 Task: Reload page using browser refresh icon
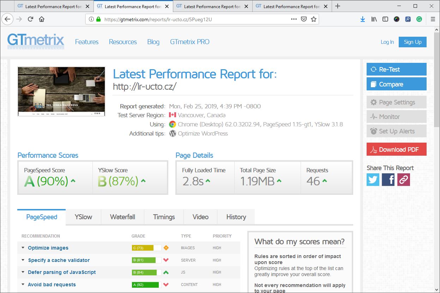pyautogui.click(x=30, y=19)
